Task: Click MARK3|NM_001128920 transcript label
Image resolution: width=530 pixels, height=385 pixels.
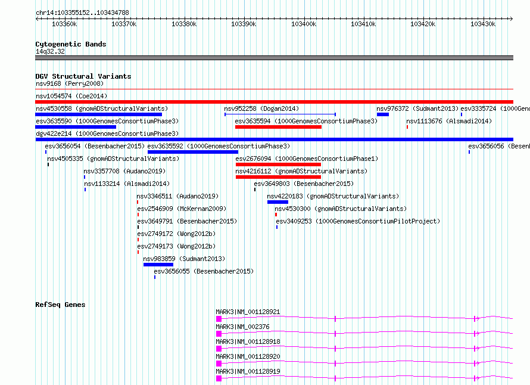Action: click(x=248, y=356)
